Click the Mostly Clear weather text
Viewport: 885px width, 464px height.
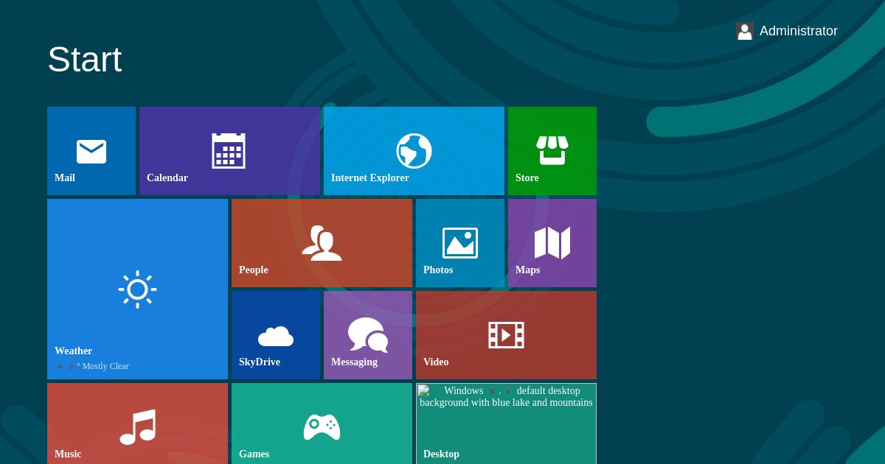(105, 366)
